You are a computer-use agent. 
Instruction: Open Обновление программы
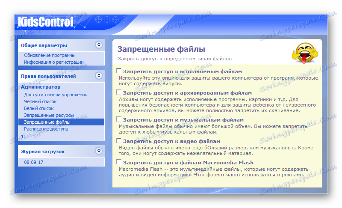point(50,55)
